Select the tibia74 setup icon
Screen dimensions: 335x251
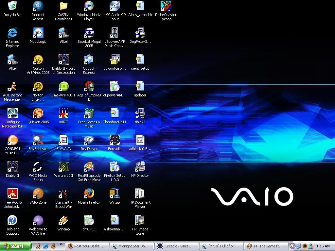pos(140,113)
